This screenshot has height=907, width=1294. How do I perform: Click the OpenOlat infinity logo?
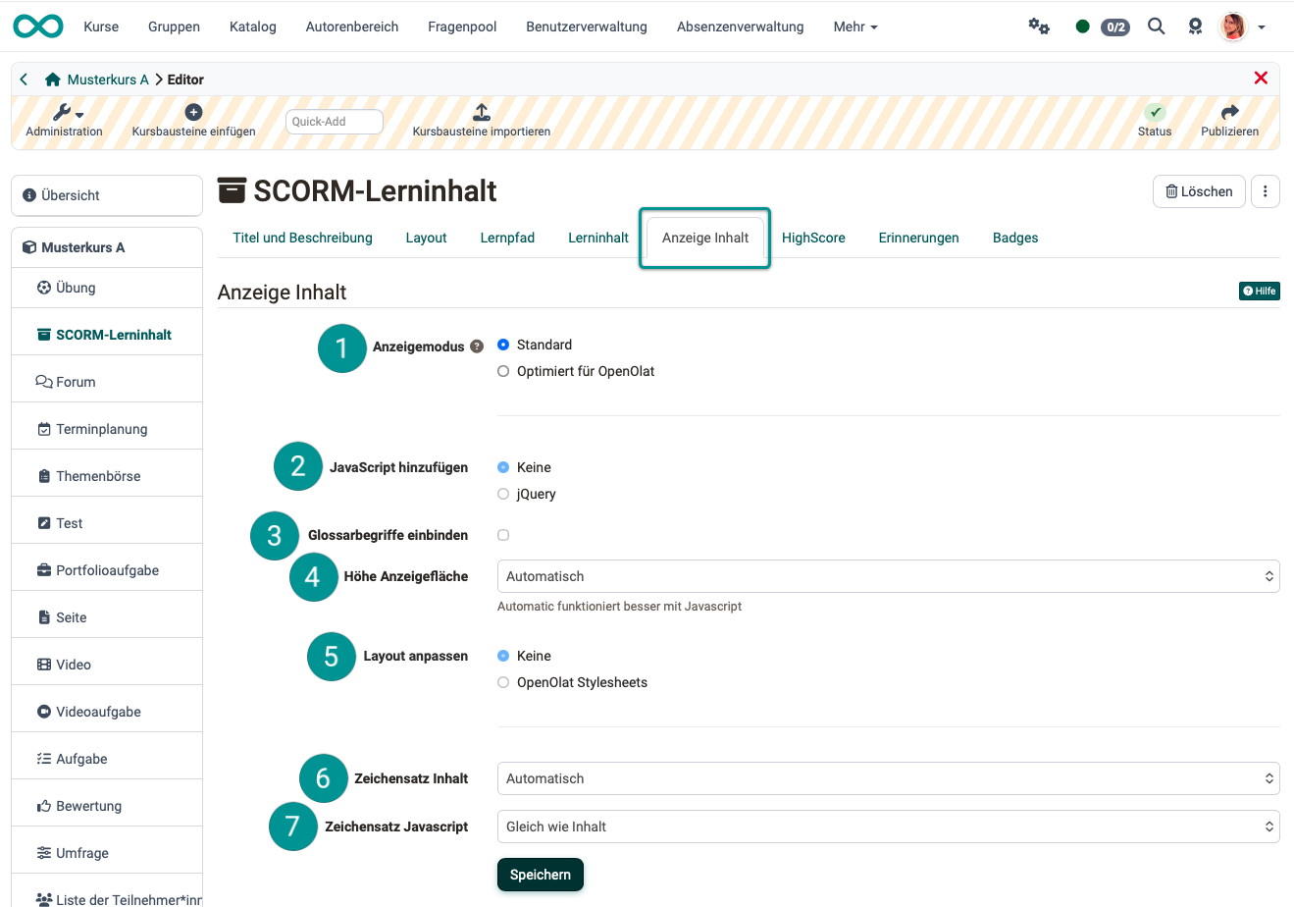pyautogui.click(x=37, y=26)
